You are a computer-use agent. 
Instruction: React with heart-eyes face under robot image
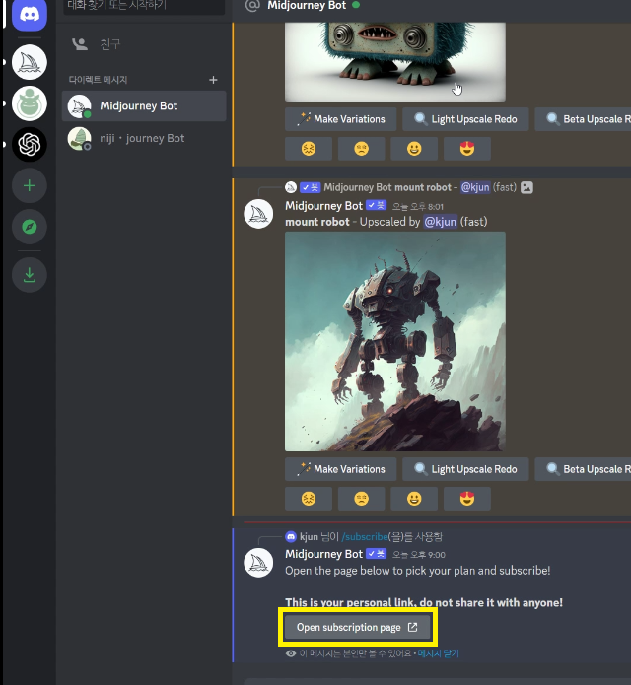click(467, 499)
